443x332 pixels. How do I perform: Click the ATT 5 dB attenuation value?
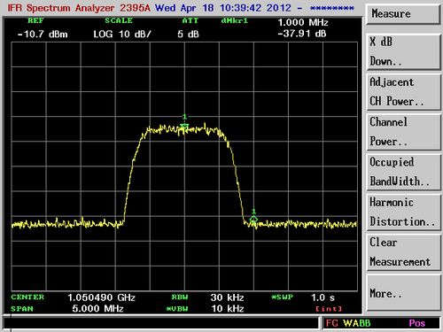point(188,35)
